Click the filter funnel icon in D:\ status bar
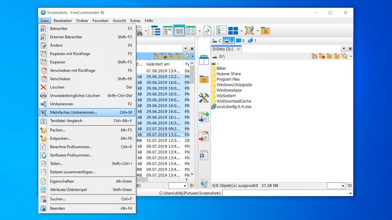392x220 pixels. (x=350, y=186)
